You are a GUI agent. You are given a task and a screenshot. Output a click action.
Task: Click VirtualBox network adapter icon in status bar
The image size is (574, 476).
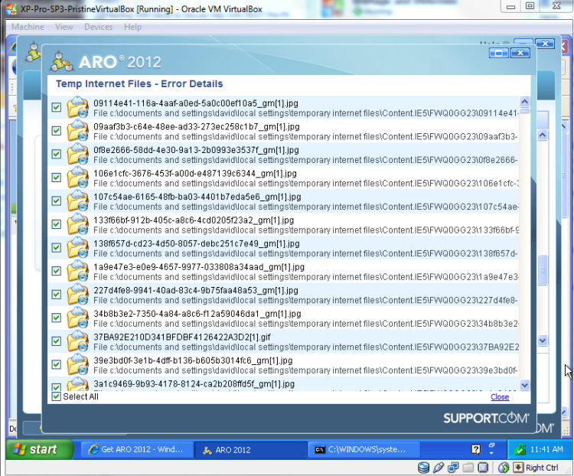[x=453, y=468]
